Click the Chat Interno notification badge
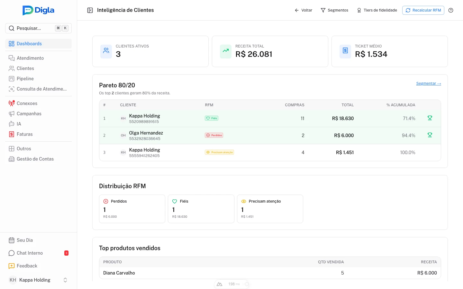Viewport: 463px width, 289px height. tap(66, 253)
